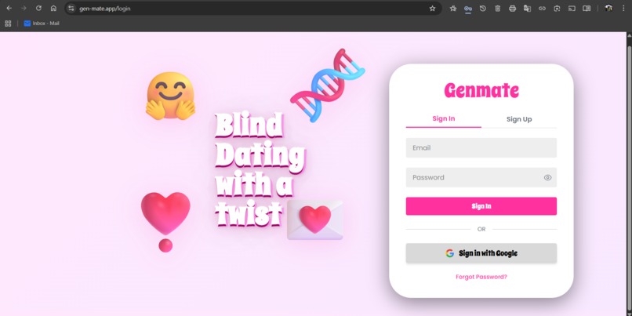Print the page using the printer icon
632x316 pixels.
click(x=512, y=9)
